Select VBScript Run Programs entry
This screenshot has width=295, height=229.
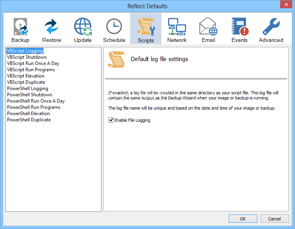point(31,70)
